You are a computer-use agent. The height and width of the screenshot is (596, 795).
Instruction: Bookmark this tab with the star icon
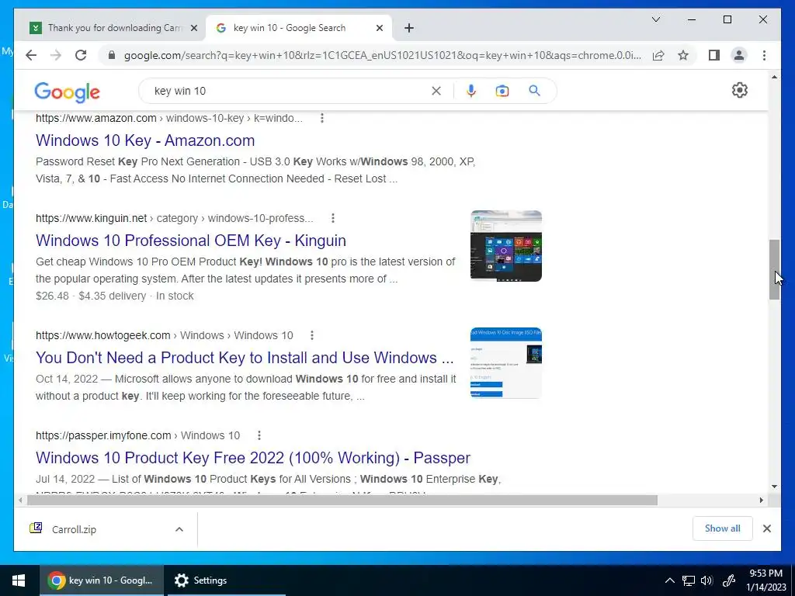683,55
